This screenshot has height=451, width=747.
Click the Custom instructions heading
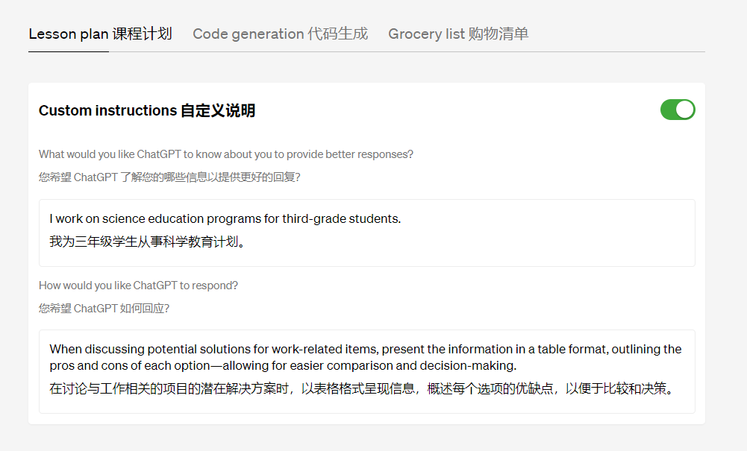pyautogui.click(x=146, y=111)
